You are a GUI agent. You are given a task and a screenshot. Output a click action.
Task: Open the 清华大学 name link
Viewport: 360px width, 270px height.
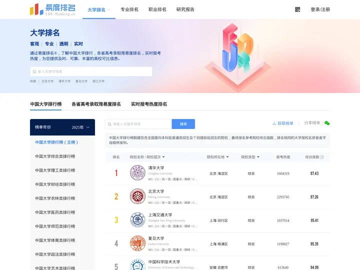[156, 168]
